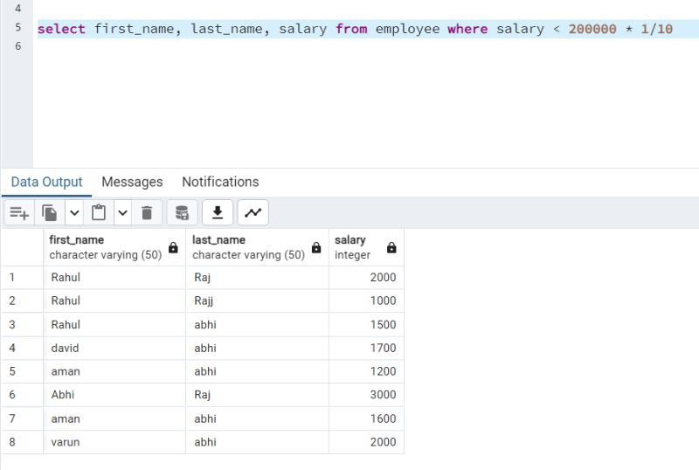Select row number 8 in results grid
This screenshot has width=699, height=470.
click(x=22, y=442)
